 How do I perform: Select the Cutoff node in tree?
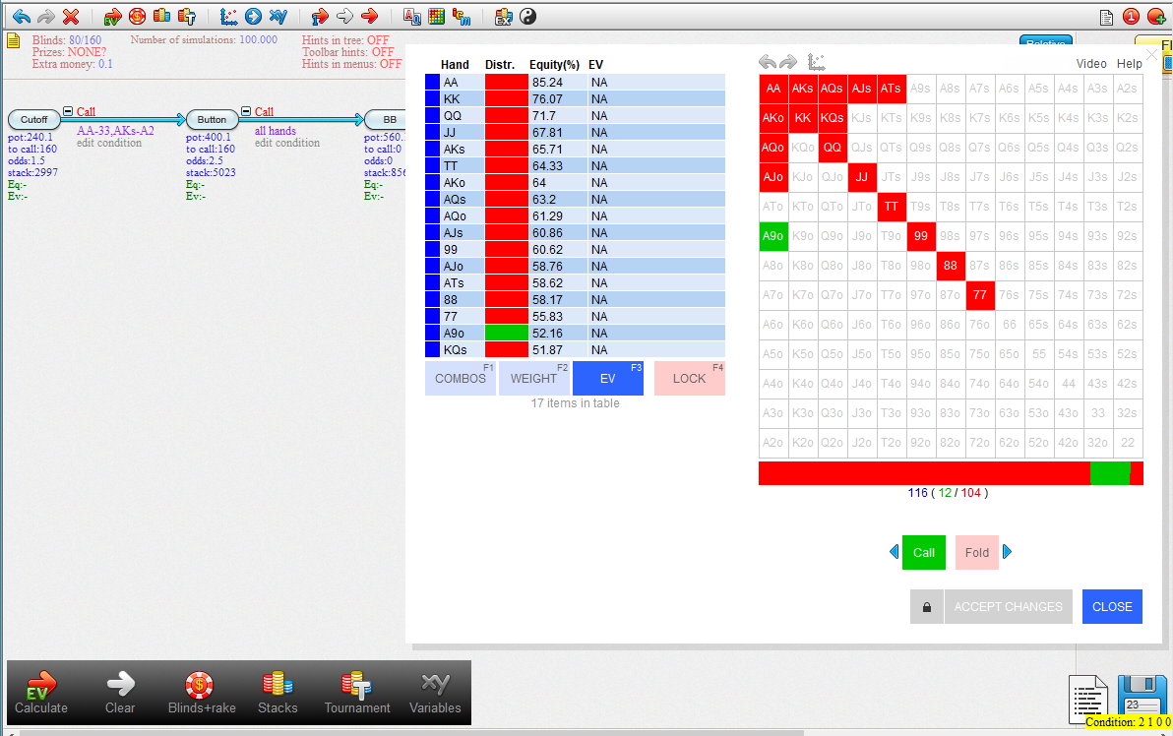pyautogui.click(x=33, y=119)
